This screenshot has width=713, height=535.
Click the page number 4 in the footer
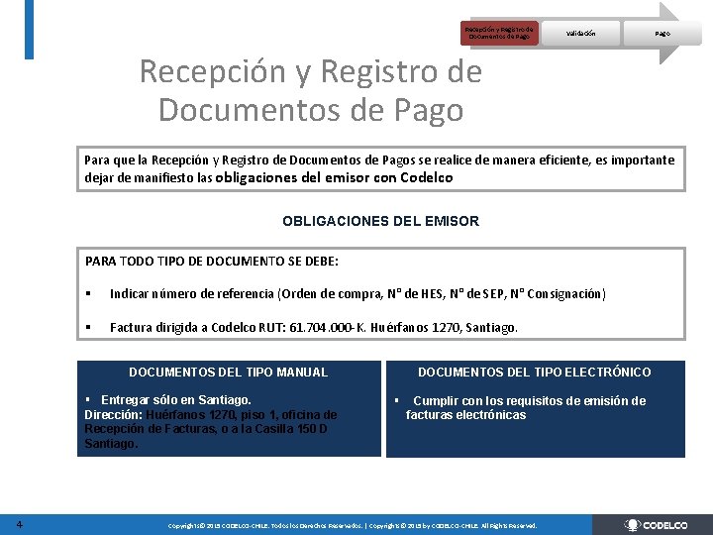pos(19,524)
